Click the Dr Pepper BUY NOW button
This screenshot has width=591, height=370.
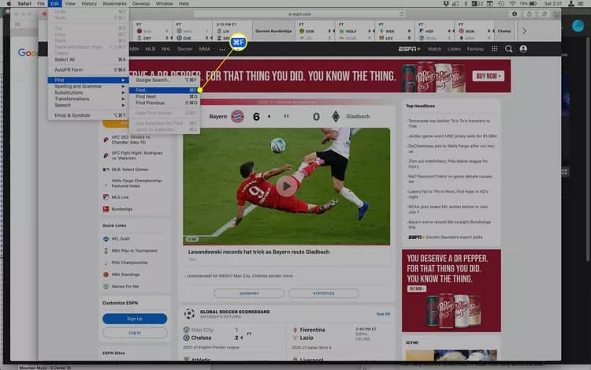tap(488, 77)
